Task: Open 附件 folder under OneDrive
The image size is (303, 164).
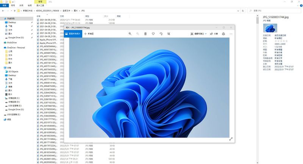Action: click(x=10, y=59)
